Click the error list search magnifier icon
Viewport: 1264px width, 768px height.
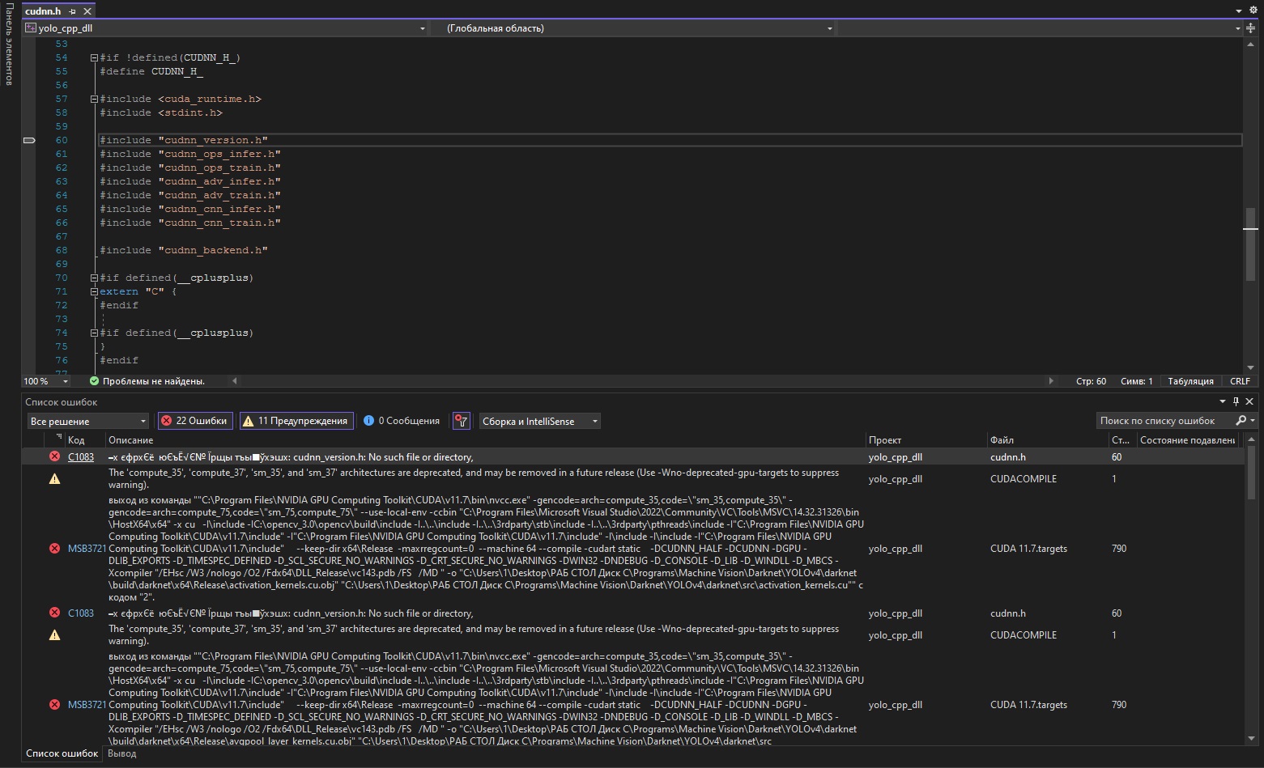coord(1241,421)
